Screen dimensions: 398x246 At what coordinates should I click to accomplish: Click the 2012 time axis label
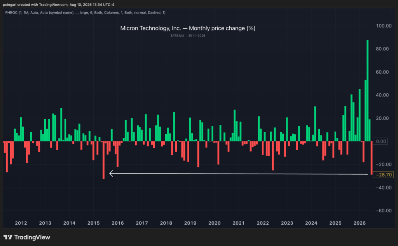click(x=21, y=223)
